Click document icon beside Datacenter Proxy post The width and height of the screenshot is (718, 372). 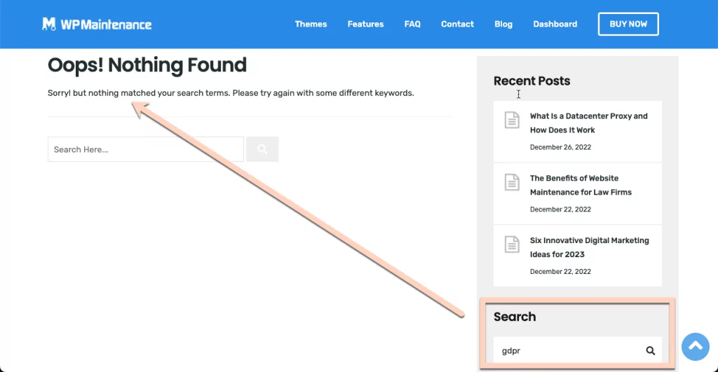[x=512, y=120]
